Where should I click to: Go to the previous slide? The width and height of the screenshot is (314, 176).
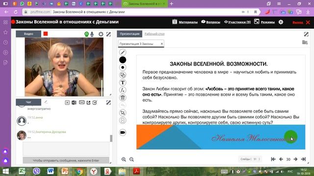point(281,159)
